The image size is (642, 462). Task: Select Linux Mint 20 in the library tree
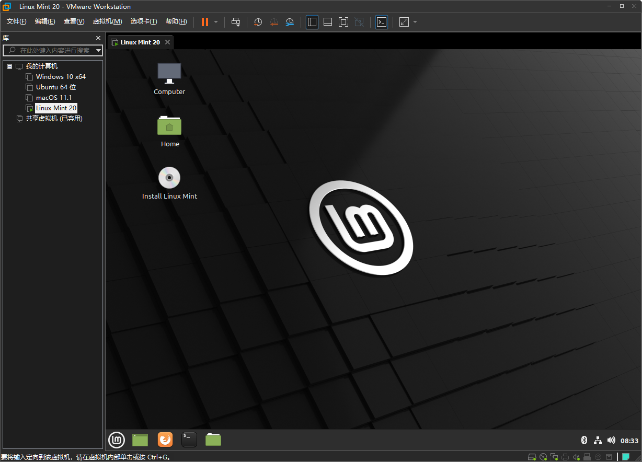pos(56,108)
